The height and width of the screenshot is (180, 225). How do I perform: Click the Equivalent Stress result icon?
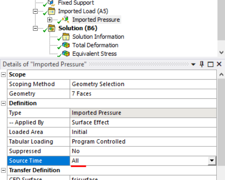(x=66, y=54)
